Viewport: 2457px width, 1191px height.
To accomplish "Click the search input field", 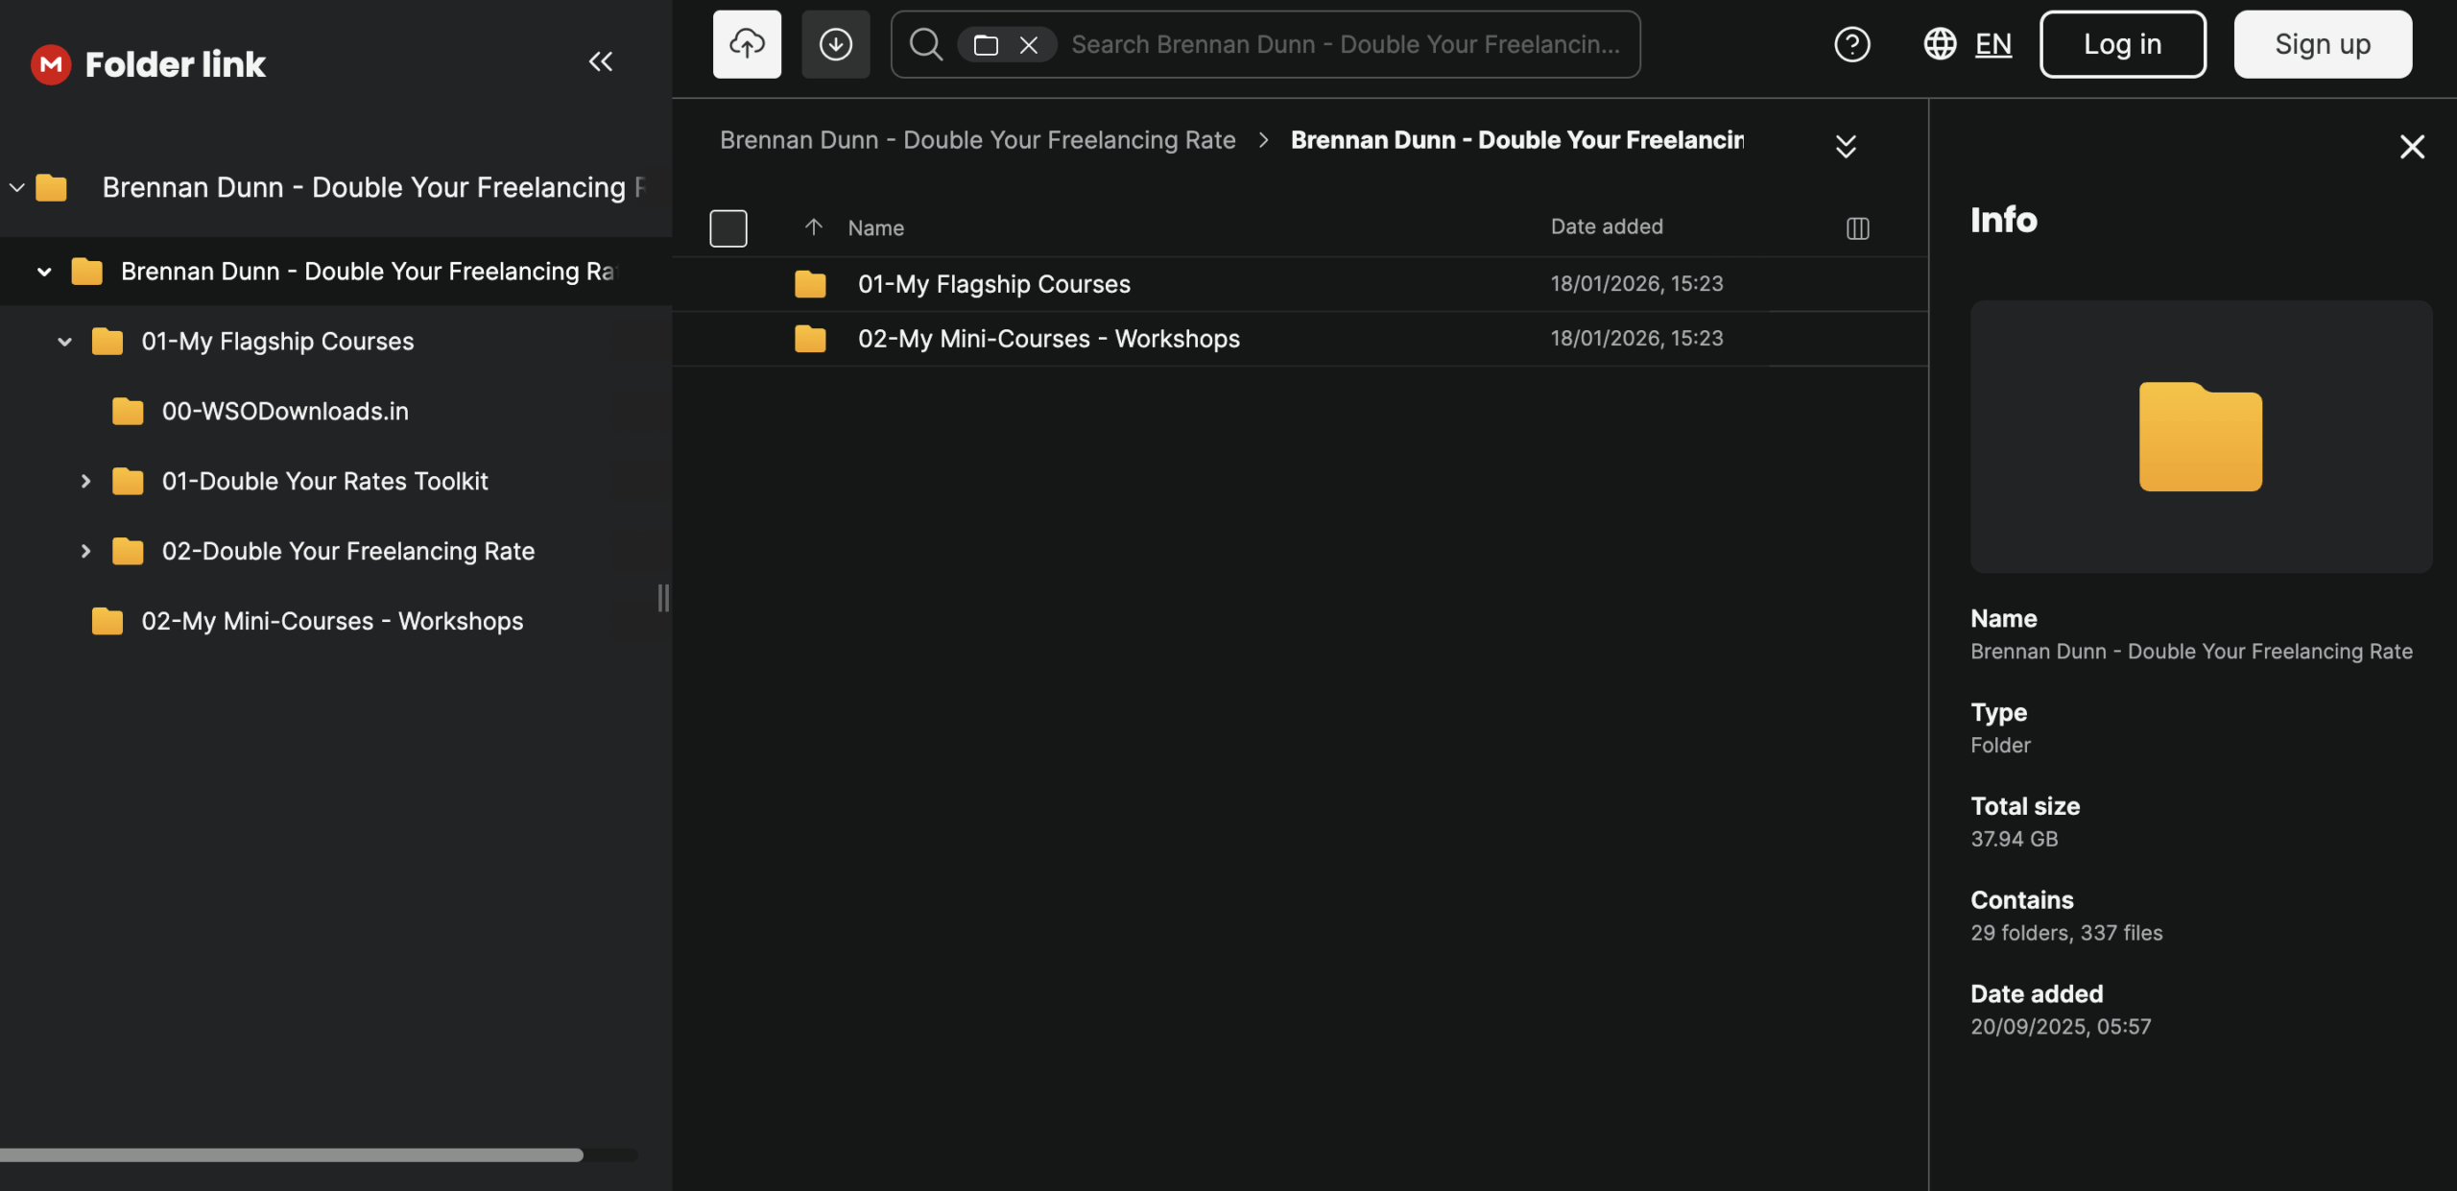I will (1344, 44).
